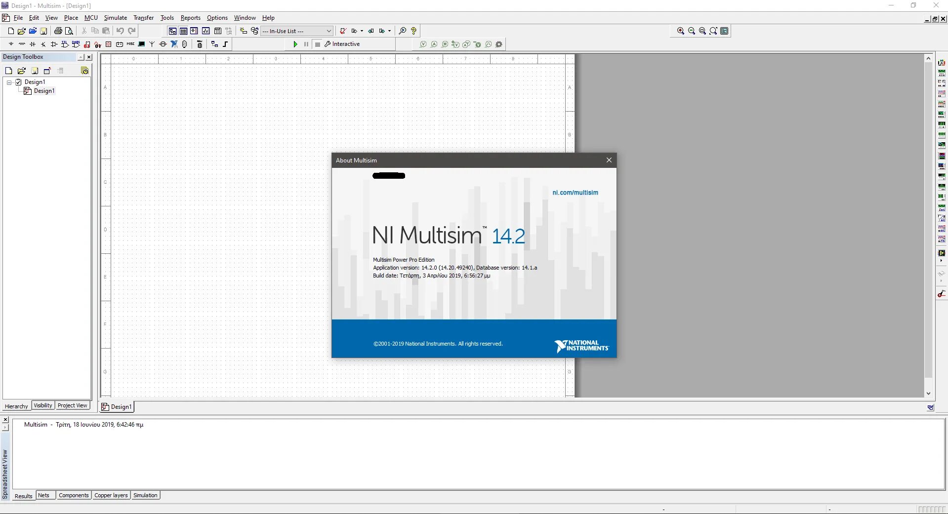Start the simulation with the green Run button
Screen dimensions: 948x514
[295, 44]
